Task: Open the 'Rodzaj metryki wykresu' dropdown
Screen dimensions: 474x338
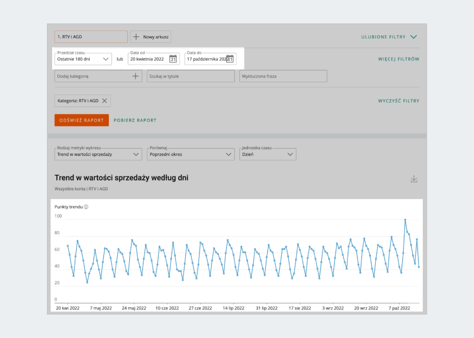Action: [98, 154]
